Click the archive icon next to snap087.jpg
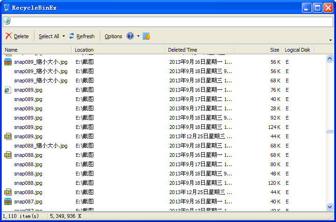This screenshot has width=336, height=222. pos(8,202)
